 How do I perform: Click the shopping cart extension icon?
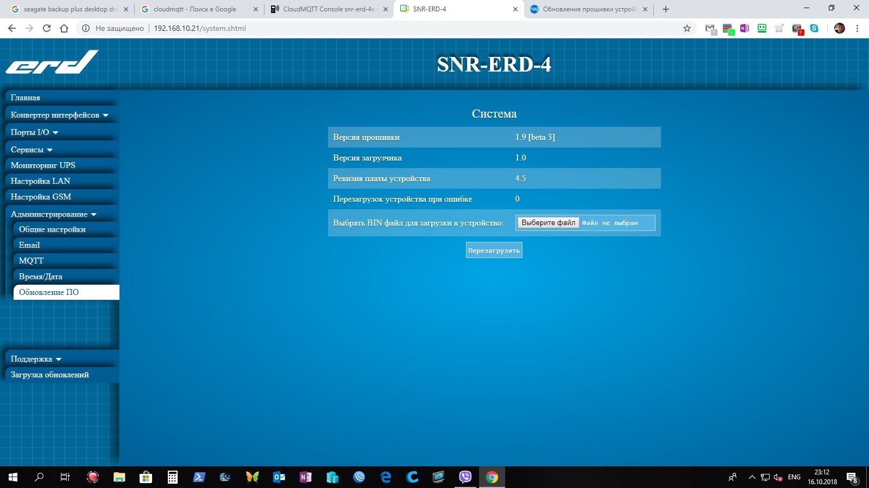[779, 28]
